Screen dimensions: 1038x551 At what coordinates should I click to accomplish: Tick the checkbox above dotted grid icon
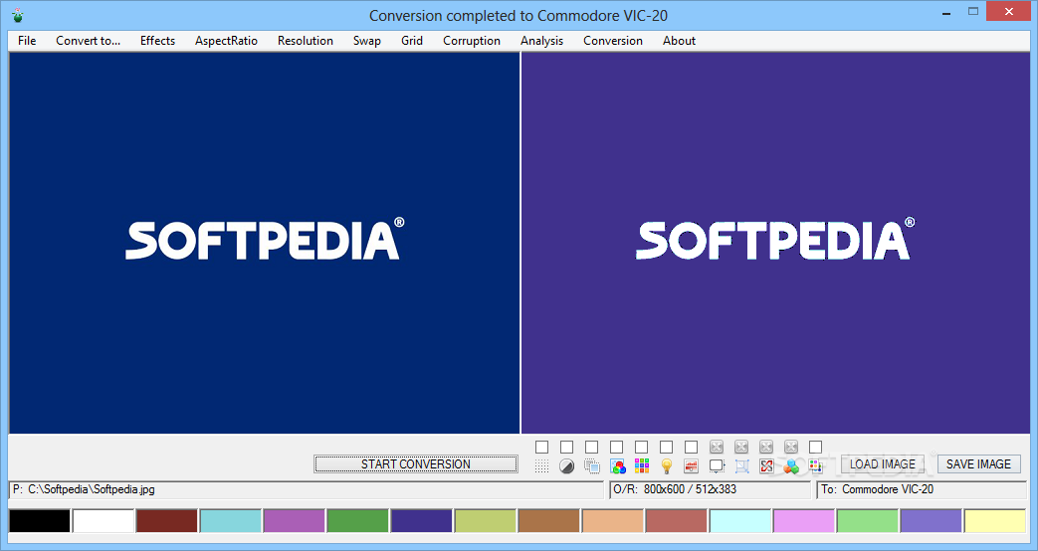(541, 448)
